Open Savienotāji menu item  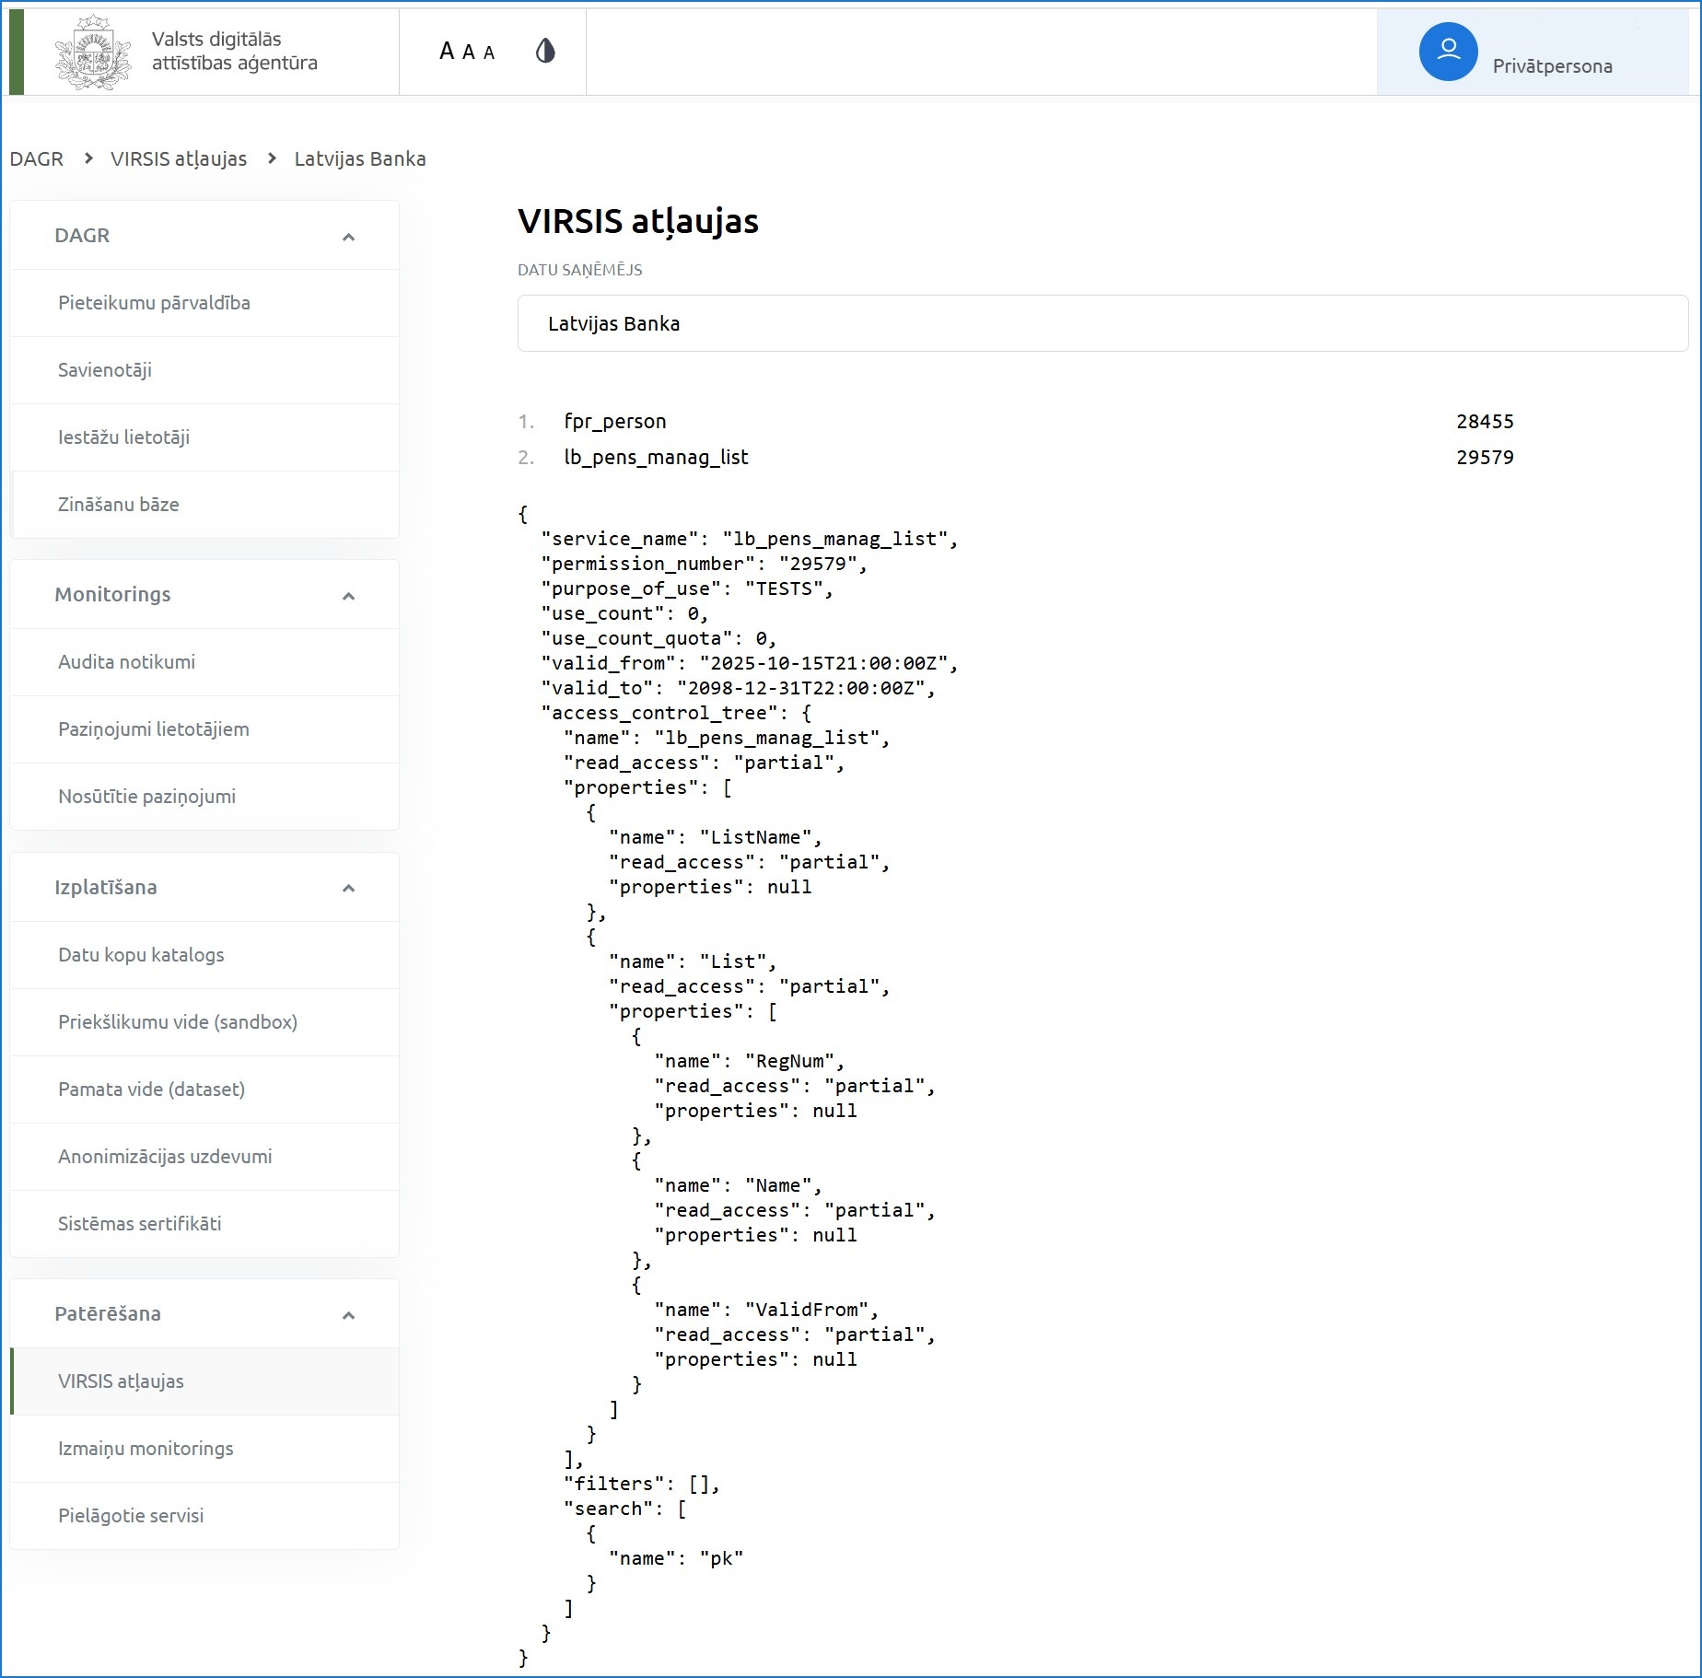[204, 370]
